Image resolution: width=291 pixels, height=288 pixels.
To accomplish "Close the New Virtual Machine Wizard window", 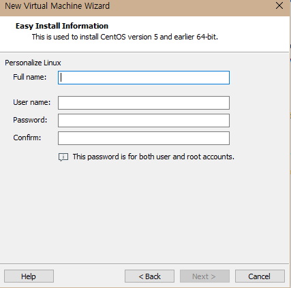I will pyautogui.click(x=279, y=5).
